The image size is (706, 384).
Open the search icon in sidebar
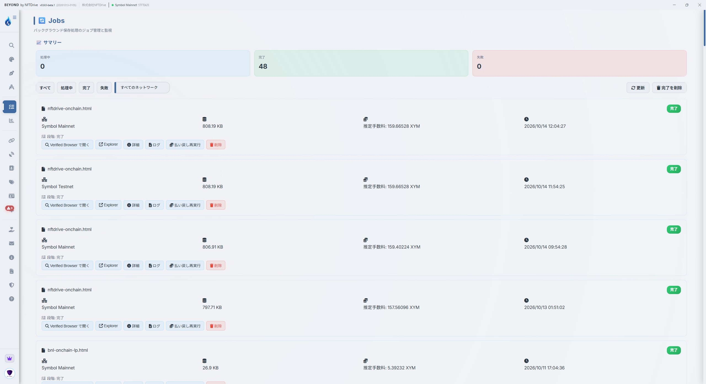coord(11,45)
